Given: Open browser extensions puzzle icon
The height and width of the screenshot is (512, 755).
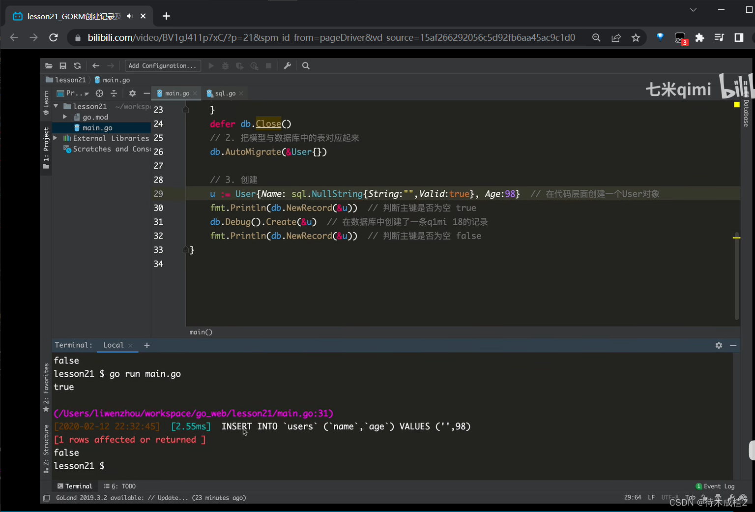Looking at the screenshot, I should (x=699, y=37).
